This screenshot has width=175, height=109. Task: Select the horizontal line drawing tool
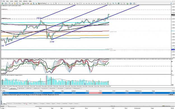[x=64, y=3]
